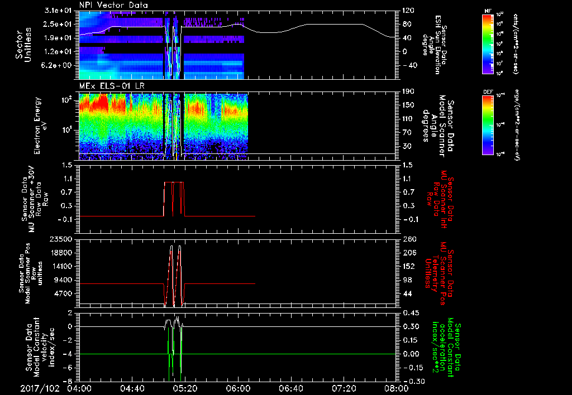Click the "NF" label above the color bar

pos(488,11)
